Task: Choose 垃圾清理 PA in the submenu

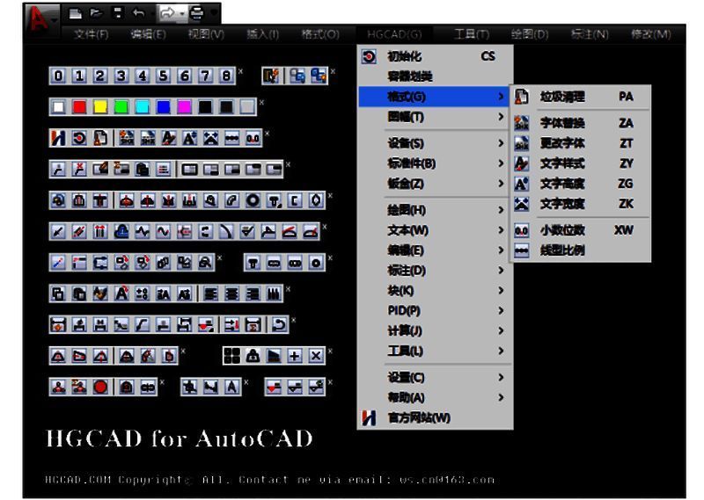Action: click(x=580, y=97)
